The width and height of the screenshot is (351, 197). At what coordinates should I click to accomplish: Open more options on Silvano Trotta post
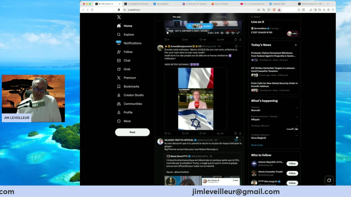[x=240, y=140]
